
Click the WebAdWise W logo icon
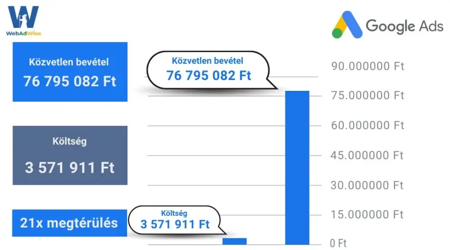(23, 17)
